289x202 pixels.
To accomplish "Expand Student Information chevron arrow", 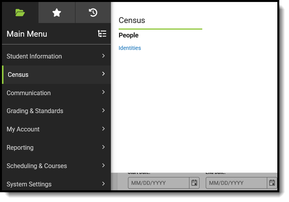I will click(x=103, y=56).
